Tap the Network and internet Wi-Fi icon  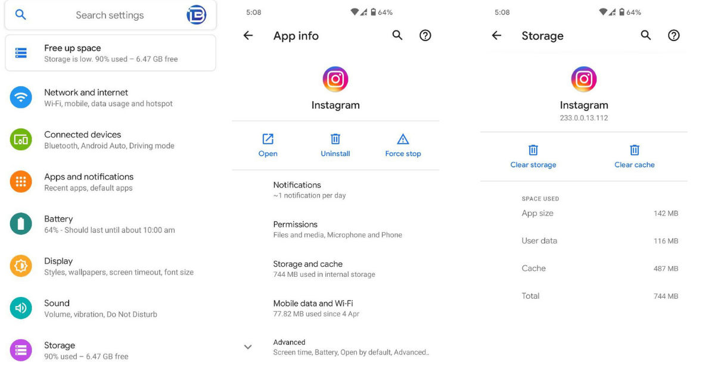21,97
